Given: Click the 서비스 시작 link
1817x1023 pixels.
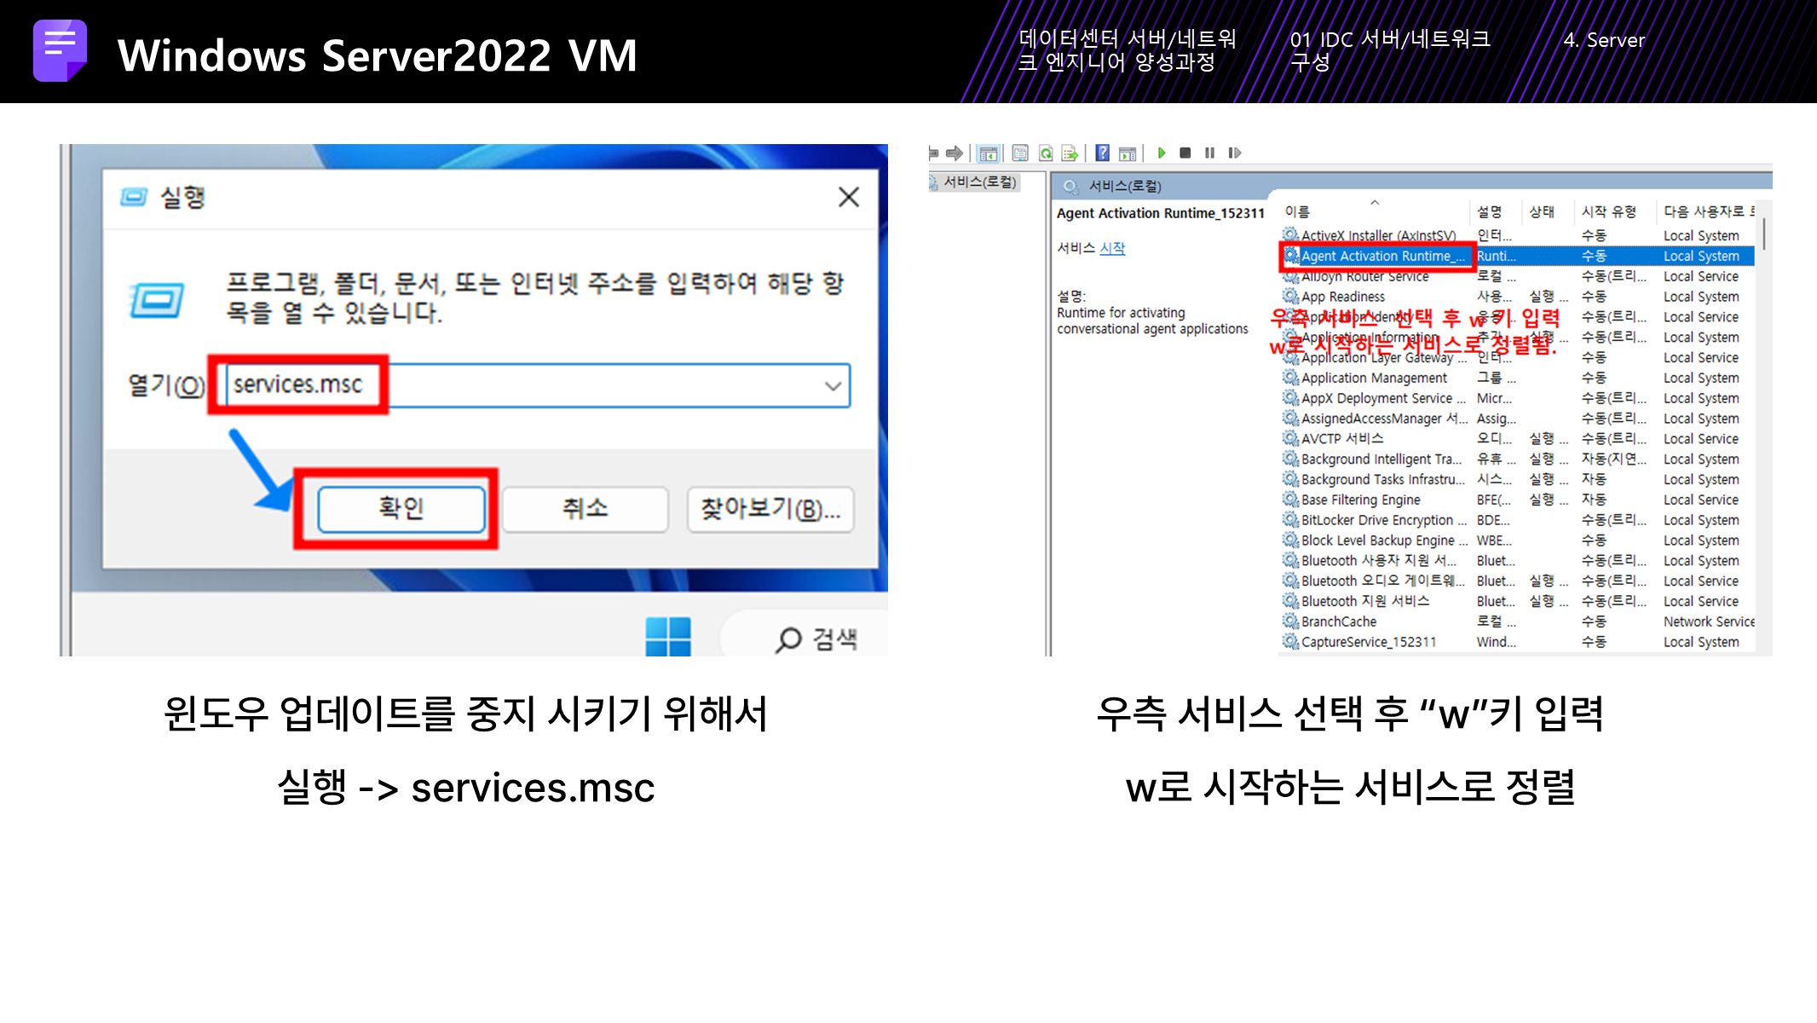Looking at the screenshot, I should tap(1111, 248).
